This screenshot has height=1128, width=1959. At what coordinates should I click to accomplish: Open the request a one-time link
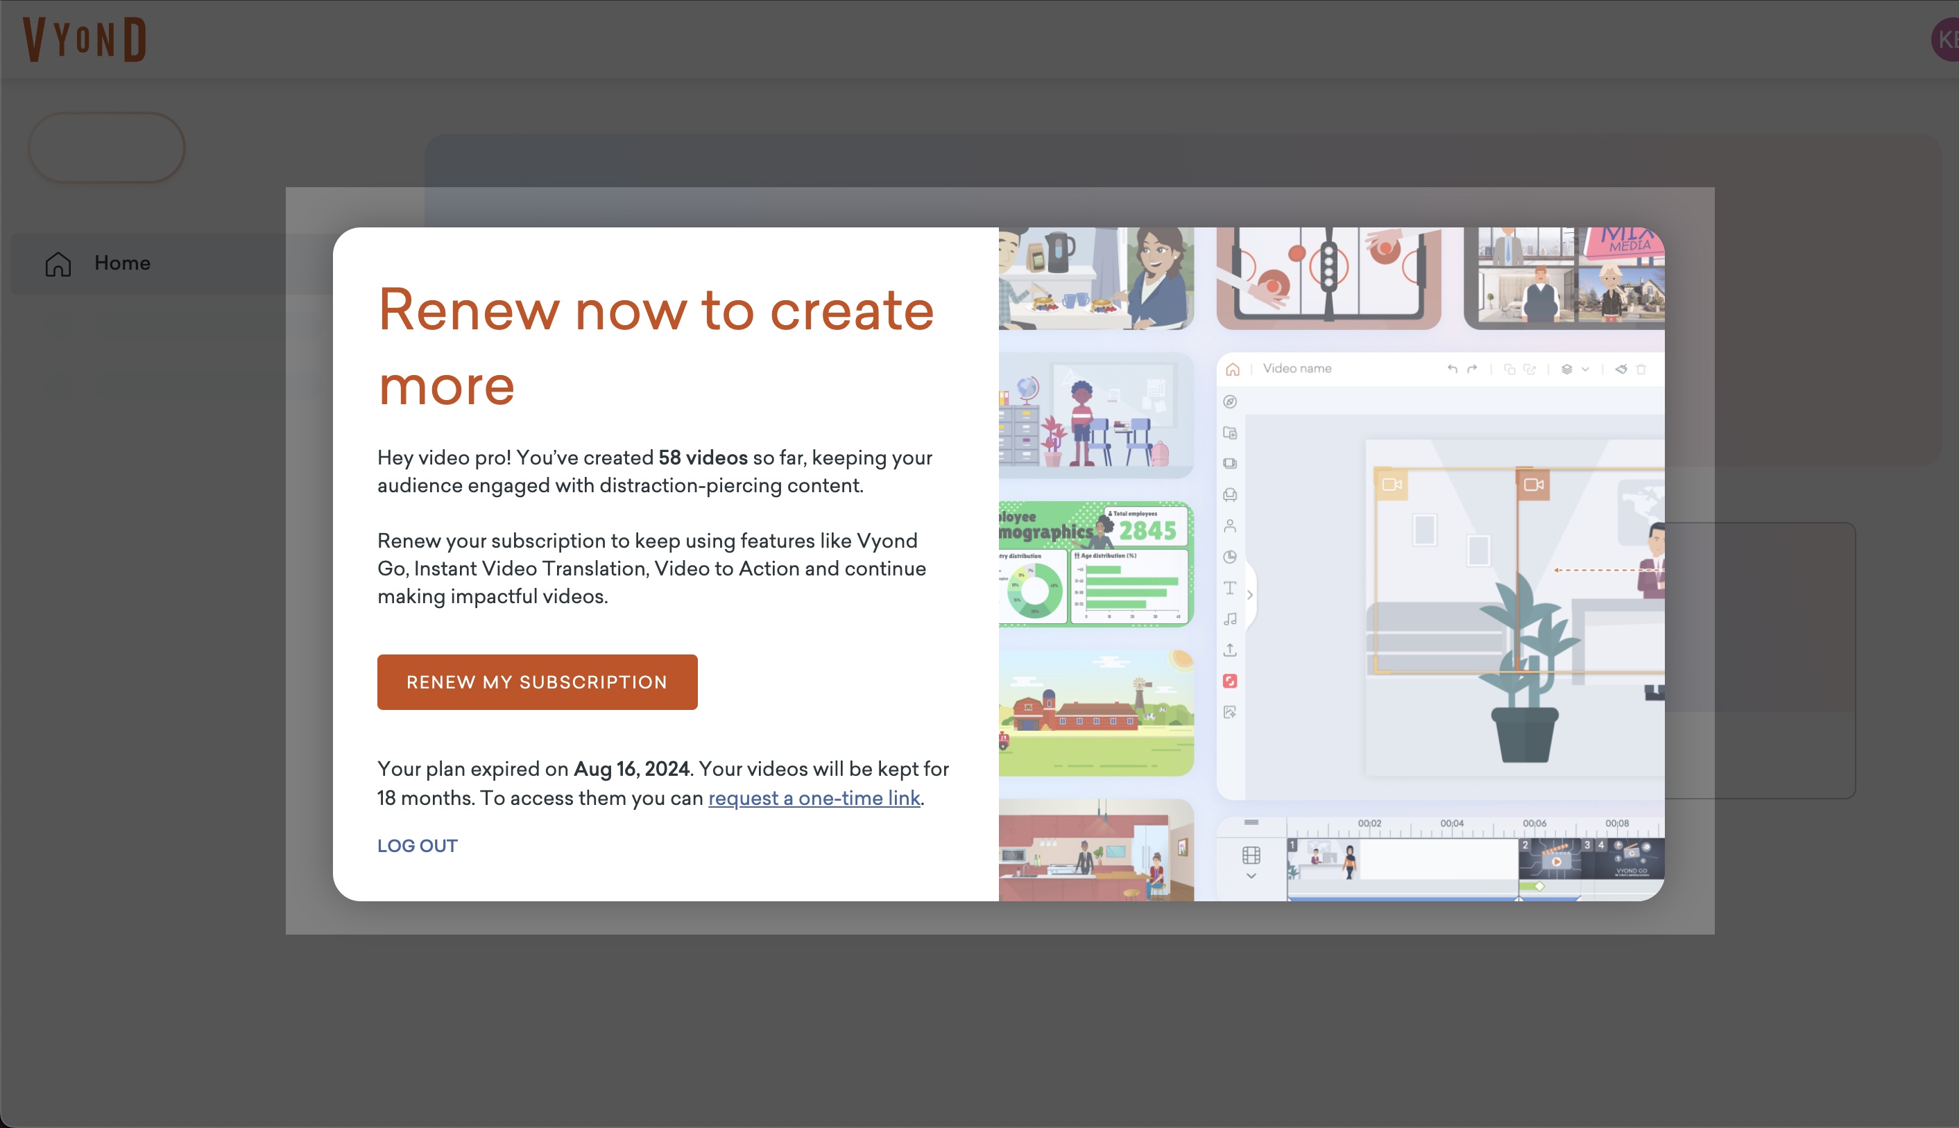(x=814, y=798)
